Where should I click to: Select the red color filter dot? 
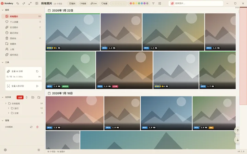click(x=131, y=3)
